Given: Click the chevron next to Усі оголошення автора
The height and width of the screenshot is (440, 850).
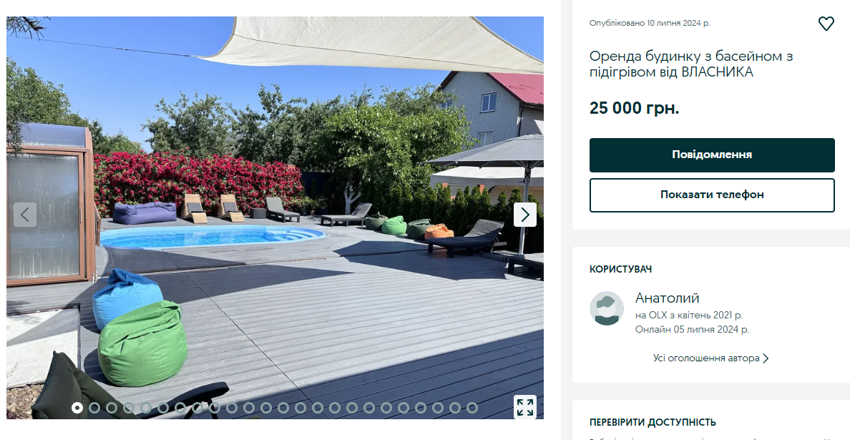Looking at the screenshot, I should coord(766,358).
